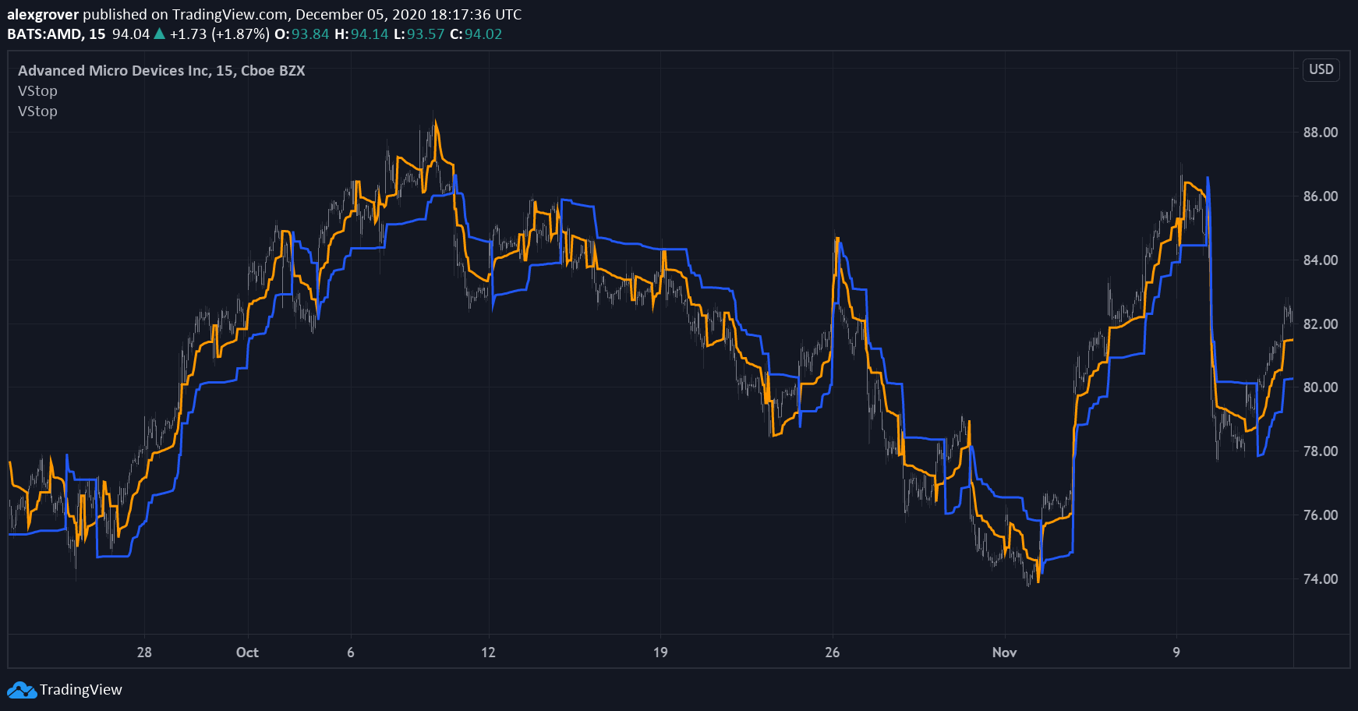Click the 28 date label on time axis
The width and height of the screenshot is (1358, 711).
point(144,653)
